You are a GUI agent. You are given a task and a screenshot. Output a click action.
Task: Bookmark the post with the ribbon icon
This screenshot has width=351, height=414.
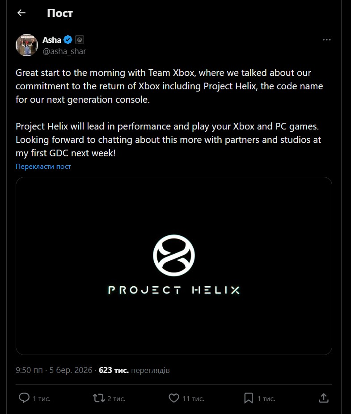249,397
